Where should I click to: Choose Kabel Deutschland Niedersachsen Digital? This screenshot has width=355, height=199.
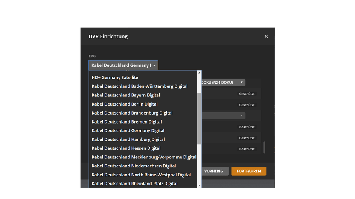tap(143, 166)
